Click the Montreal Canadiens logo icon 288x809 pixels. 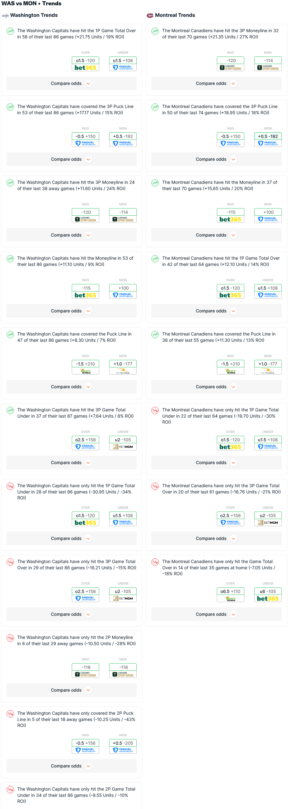[150, 15]
